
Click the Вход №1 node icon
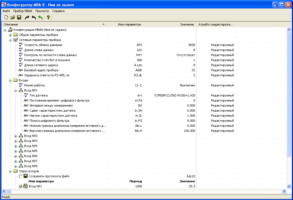click(21, 90)
